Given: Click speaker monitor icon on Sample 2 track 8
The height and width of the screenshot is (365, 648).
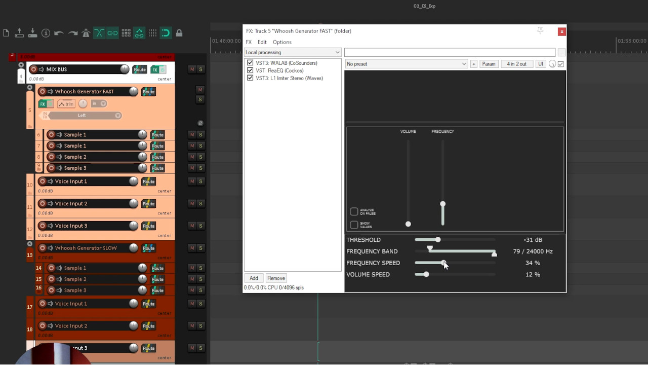Looking at the screenshot, I should tap(59, 157).
